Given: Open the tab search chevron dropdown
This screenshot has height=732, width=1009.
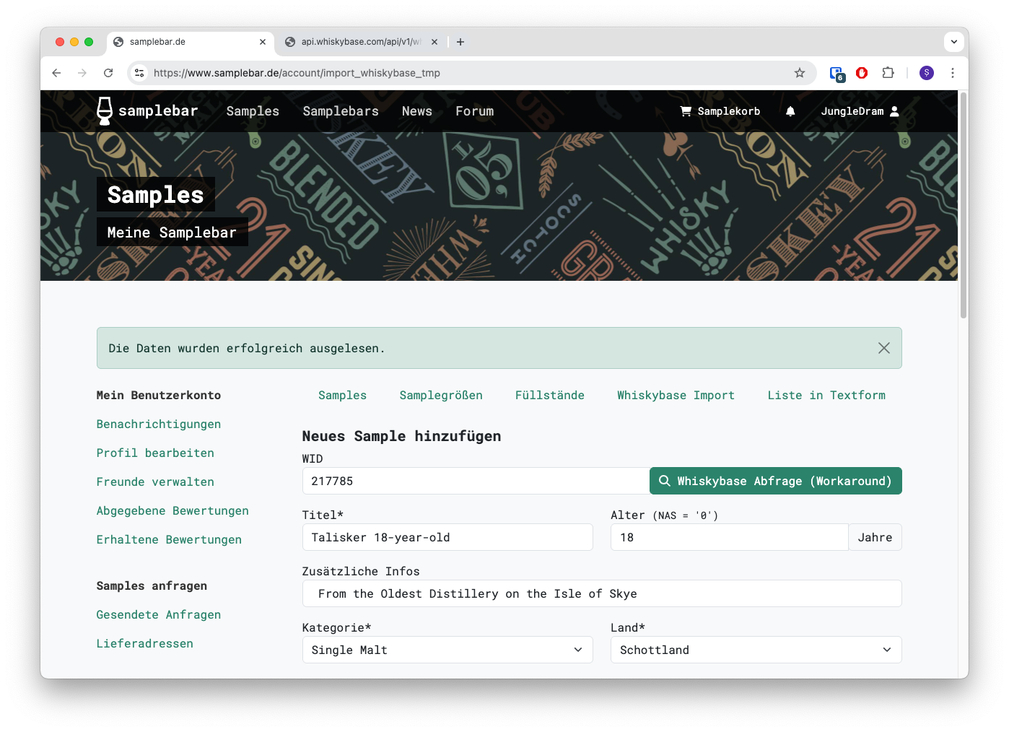Looking at the screenshot, I should [x=953, y=42].
